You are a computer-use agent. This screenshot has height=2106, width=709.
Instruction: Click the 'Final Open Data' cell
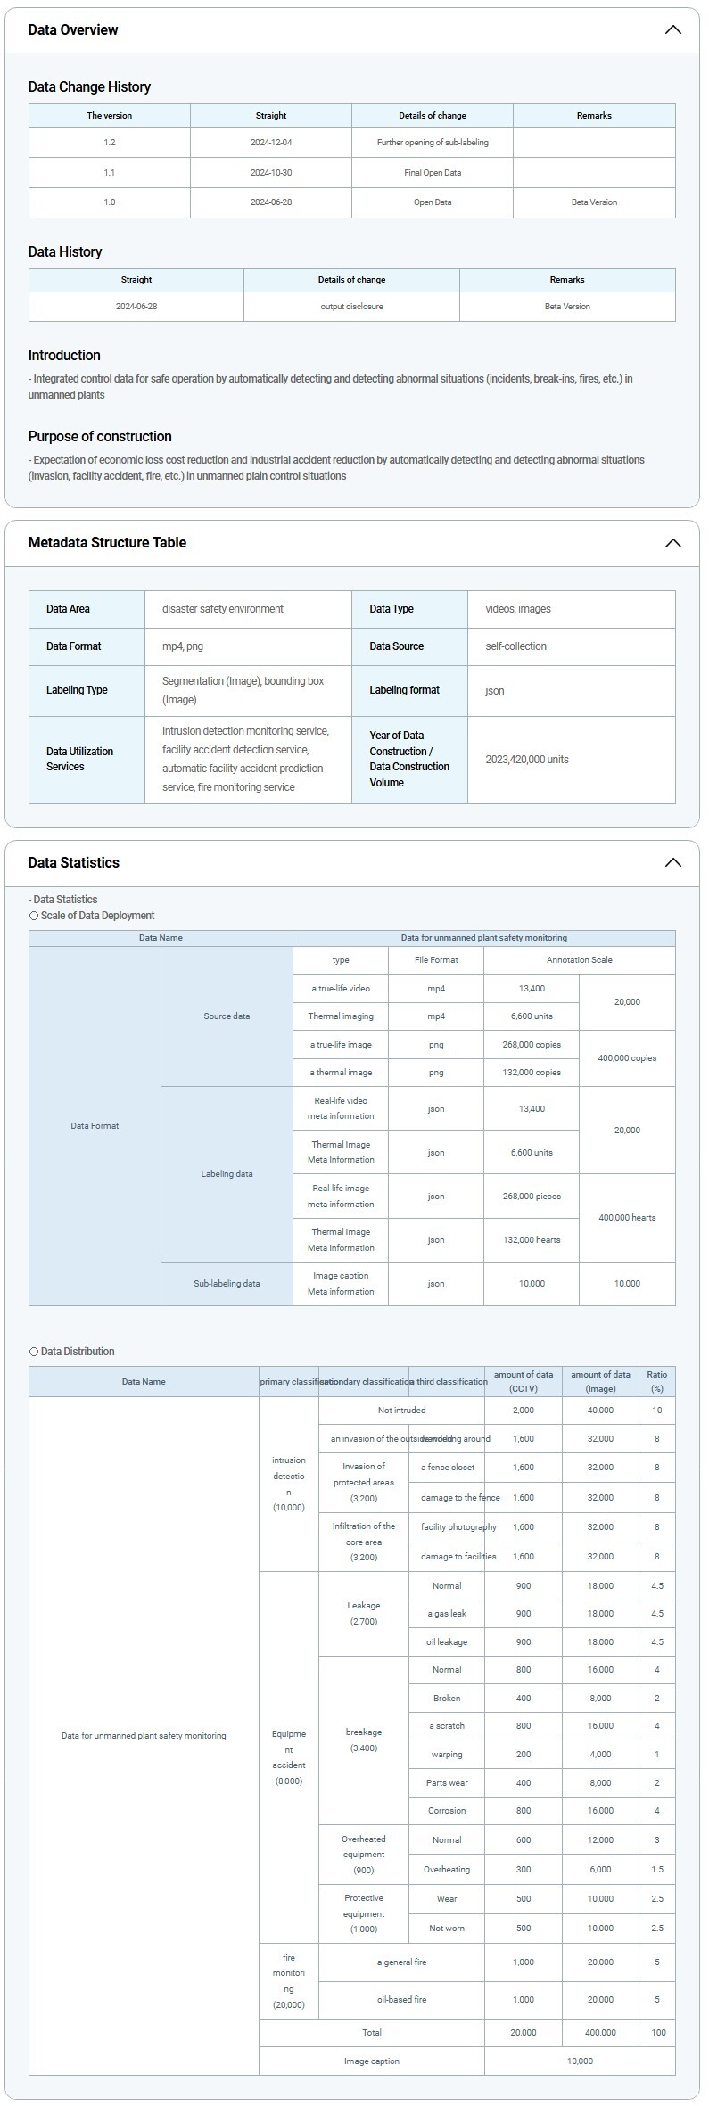pos(433,173)
